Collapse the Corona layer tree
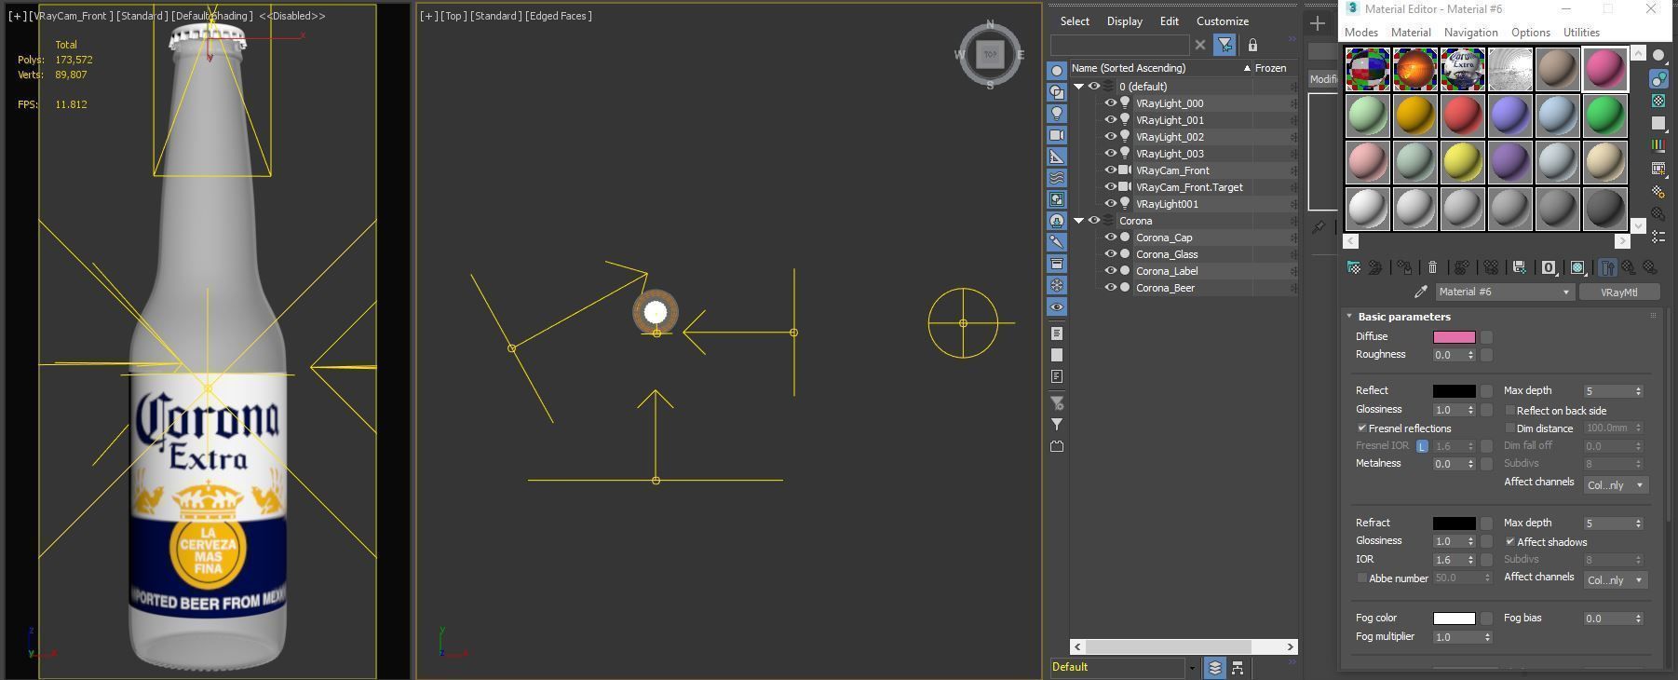The width and height of the screenshot is (1678, 680). tap(1079, 221)
